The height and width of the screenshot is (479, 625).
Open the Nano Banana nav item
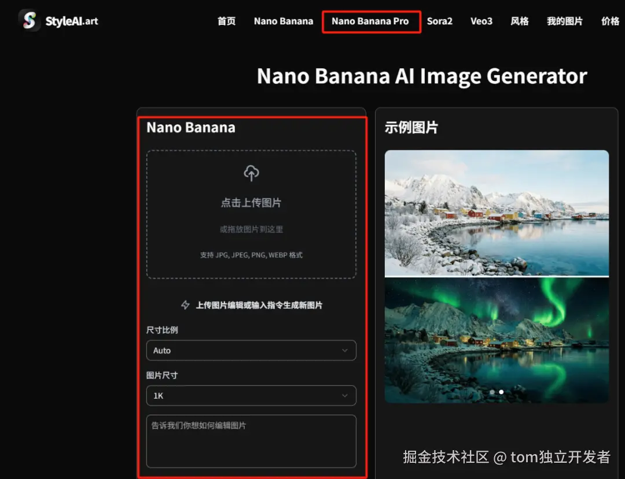[x=284, y=21]
